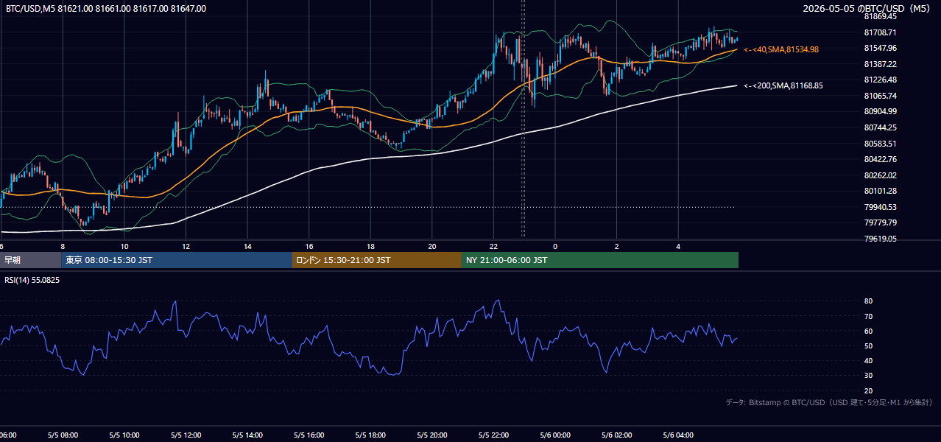Click the 早朝 session bar
Screen dimensions: 941x442
30,260
